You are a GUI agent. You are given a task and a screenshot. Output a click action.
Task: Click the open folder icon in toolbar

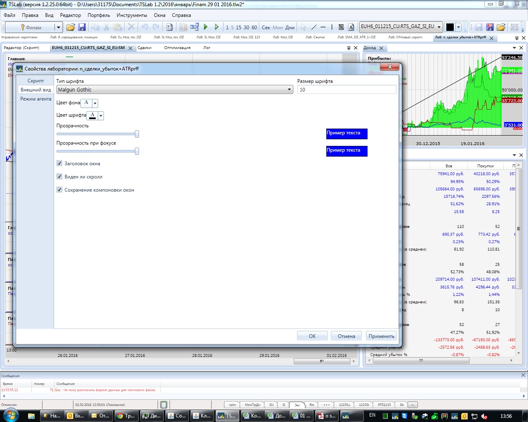(x=71, y=27)
